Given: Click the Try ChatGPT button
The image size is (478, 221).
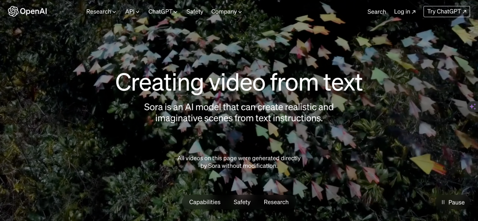Looking at the screenshot, I should pyautogui.click(x=447, y=12).
